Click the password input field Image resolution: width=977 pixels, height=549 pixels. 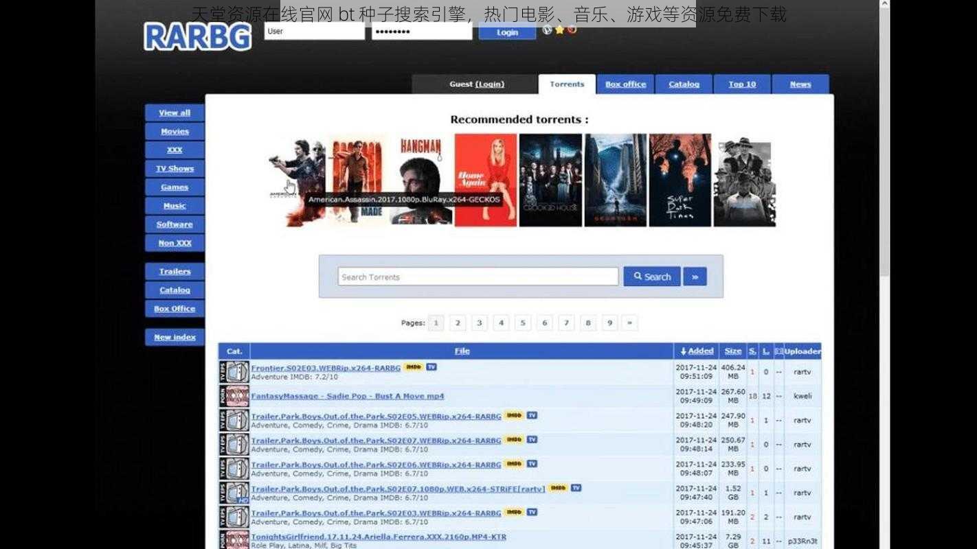[422, 31]
